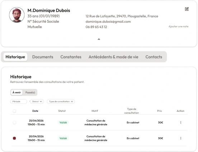Click the Ajouter une note link
Screen dimensions: 198x152
point(178,27)
